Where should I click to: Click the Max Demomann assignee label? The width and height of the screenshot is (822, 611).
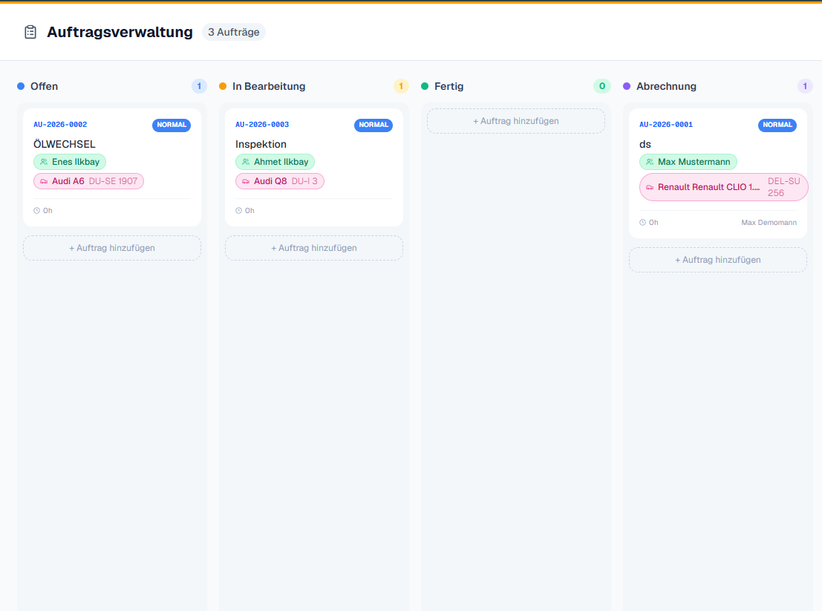769,223
